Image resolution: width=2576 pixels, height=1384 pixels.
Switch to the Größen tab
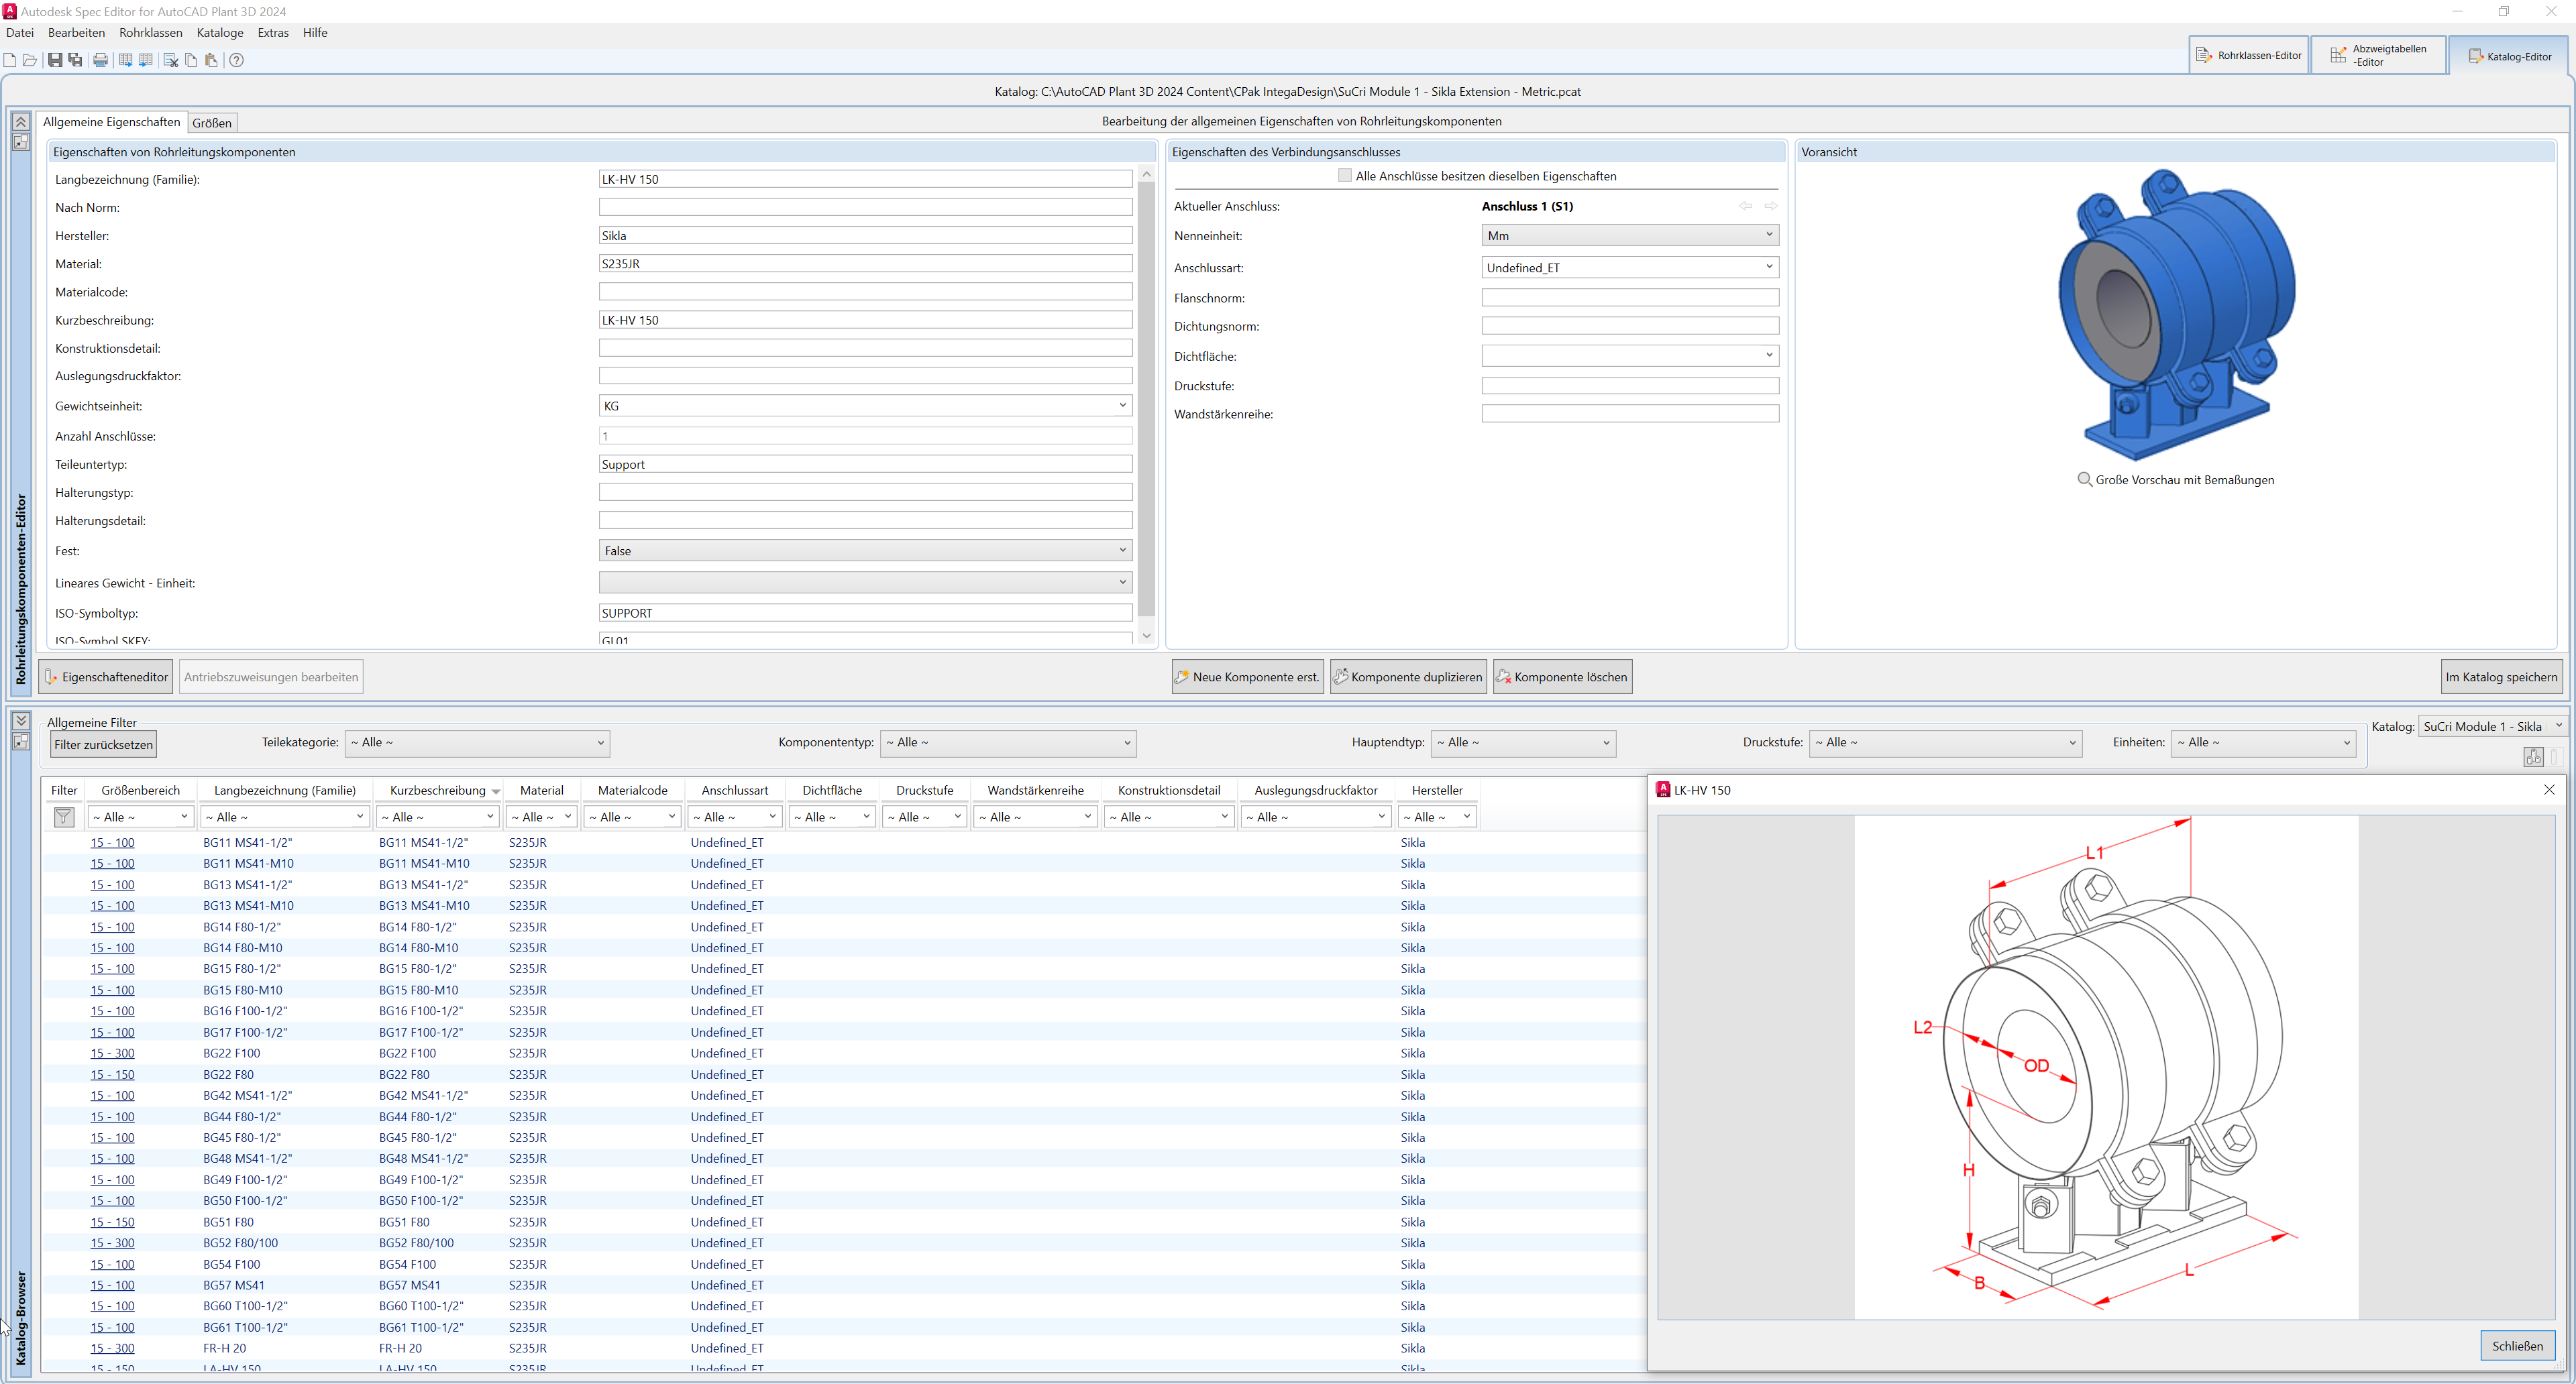[211, 123]
